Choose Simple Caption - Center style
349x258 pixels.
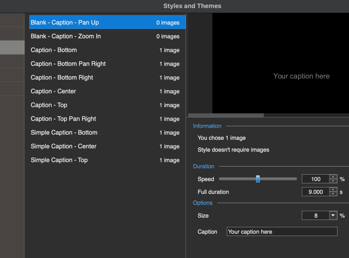[105, 146]
